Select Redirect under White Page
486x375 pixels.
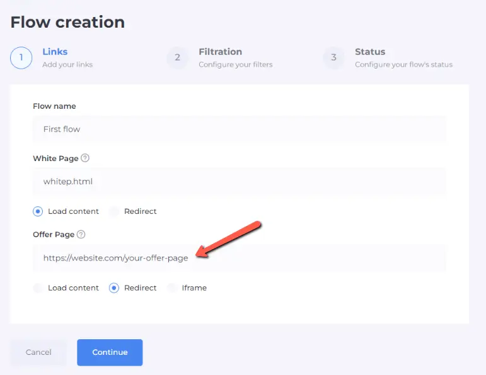pos(114,211)
